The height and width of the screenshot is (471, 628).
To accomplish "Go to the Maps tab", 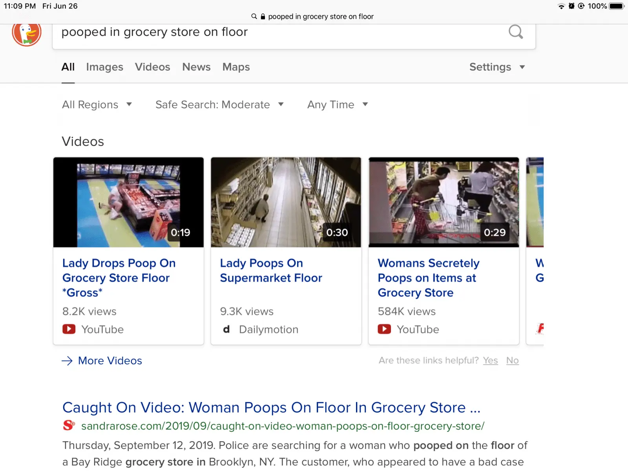I will coord(236,67).
